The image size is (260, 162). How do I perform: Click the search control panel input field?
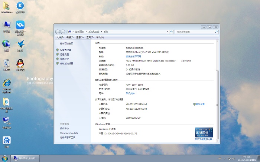coord(195,32)
